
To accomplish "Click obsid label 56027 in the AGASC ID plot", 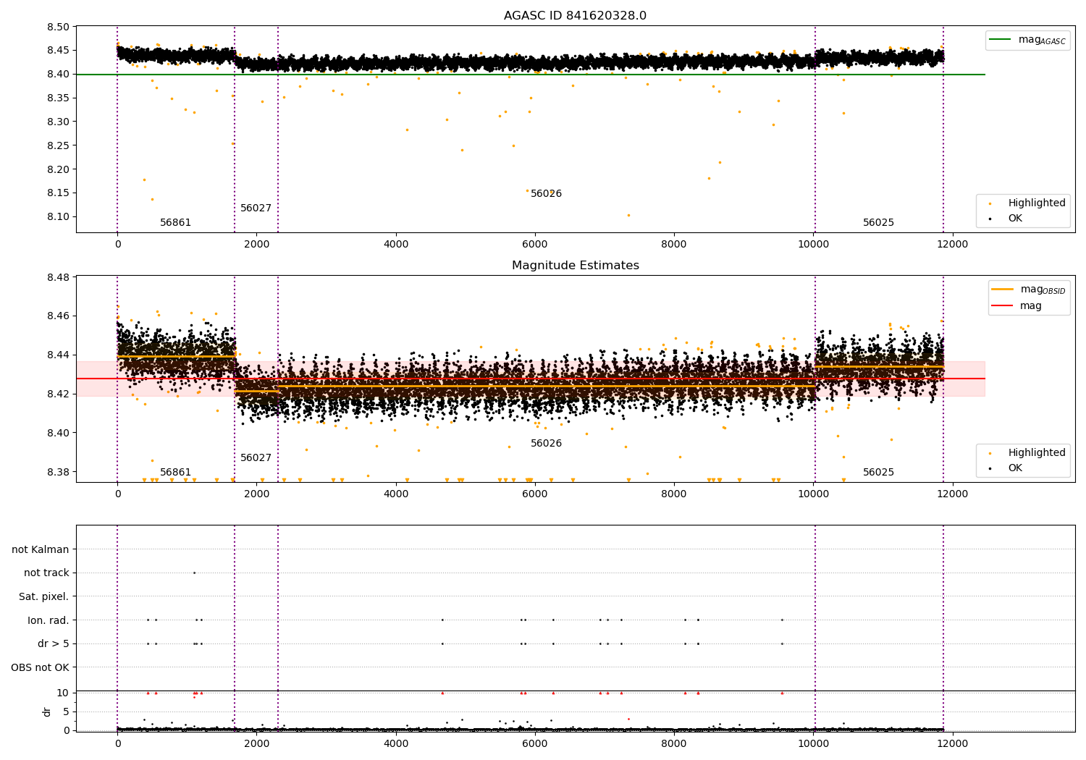I will point(256,208).
